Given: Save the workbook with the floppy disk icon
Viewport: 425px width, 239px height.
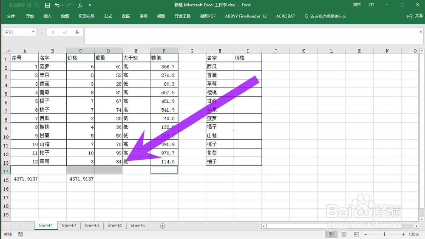Looking at the screenshot, I should pos(47,5).
